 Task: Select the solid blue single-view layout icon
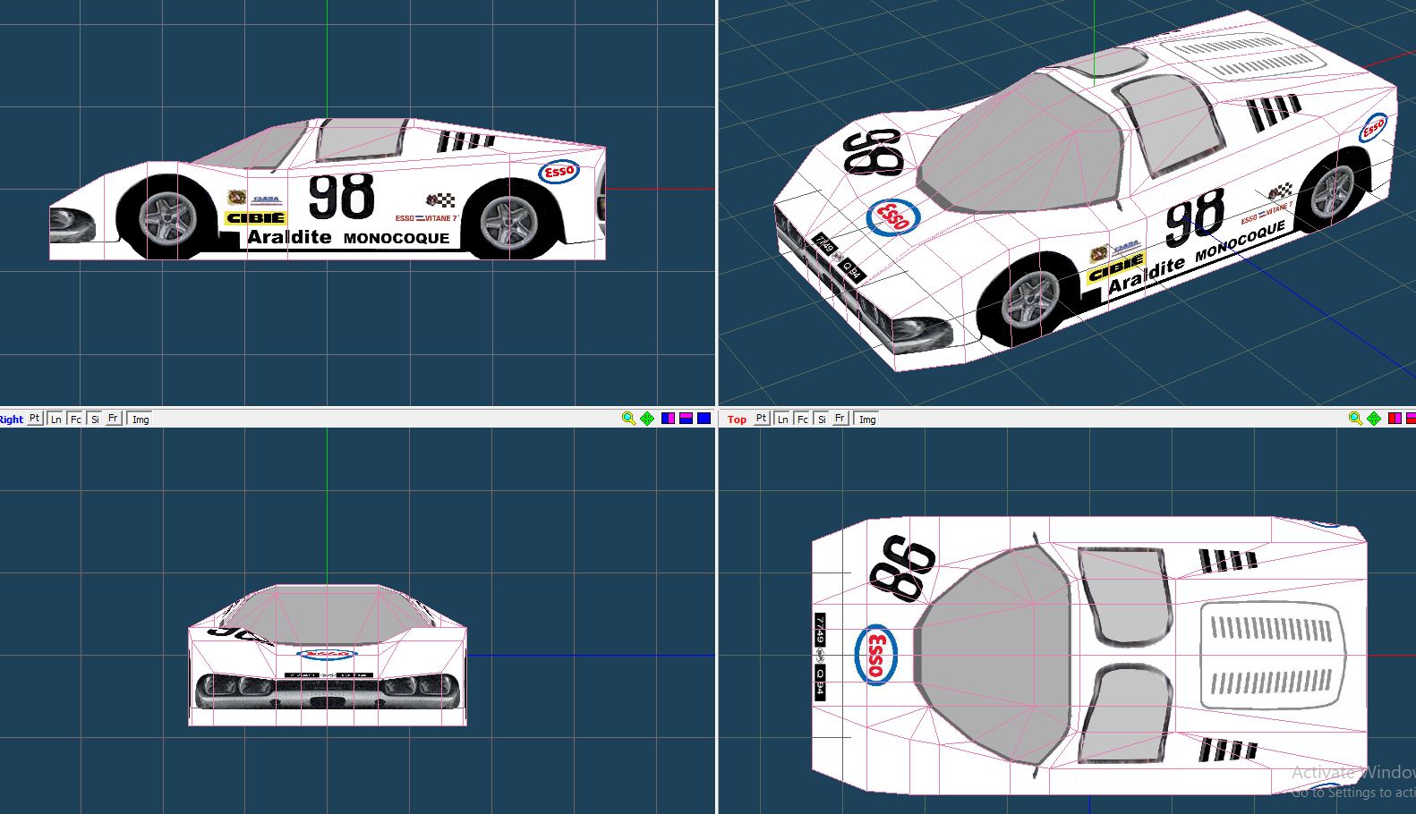coord(704,419)
